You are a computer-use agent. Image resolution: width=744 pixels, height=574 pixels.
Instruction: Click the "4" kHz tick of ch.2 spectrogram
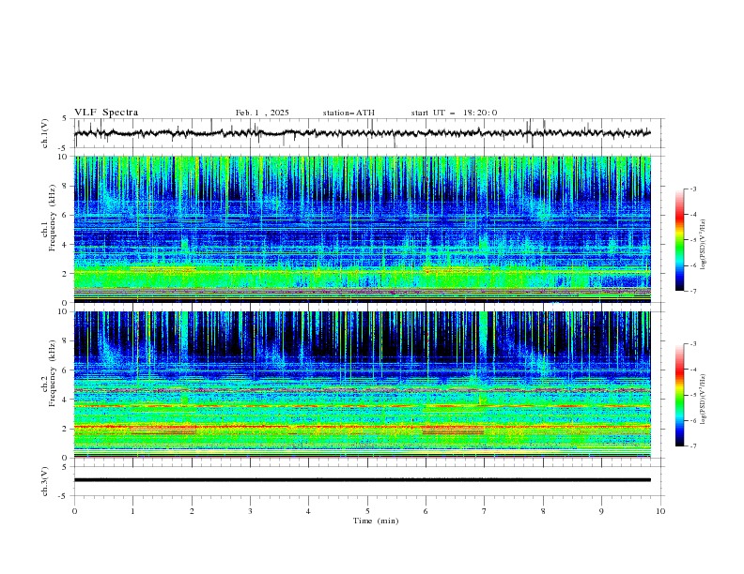point(67,400)
